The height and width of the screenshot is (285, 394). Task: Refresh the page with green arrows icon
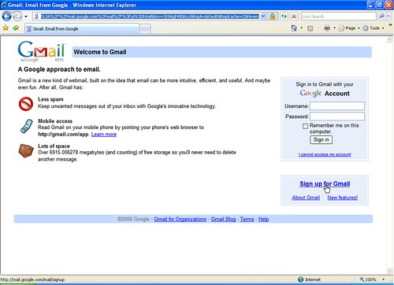tap(284, 17)
